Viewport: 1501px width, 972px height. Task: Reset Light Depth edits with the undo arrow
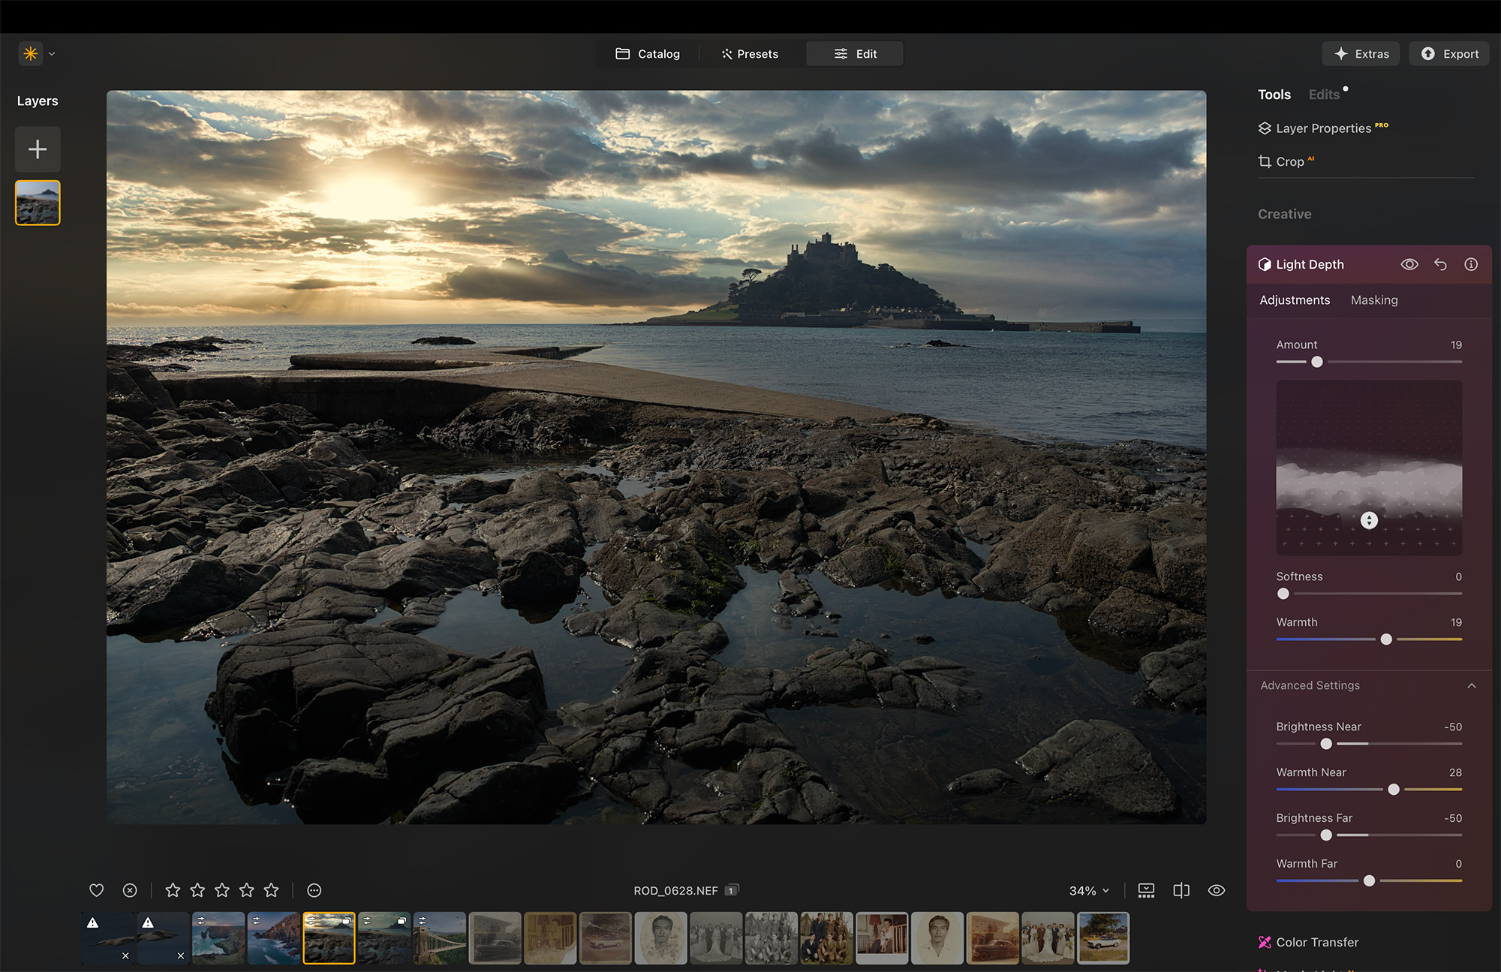[x=1440, y=264]
